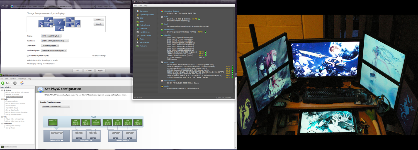Screen dimensions: 418x150
Task: Open Advanced settings link
Action: [99, 56]
